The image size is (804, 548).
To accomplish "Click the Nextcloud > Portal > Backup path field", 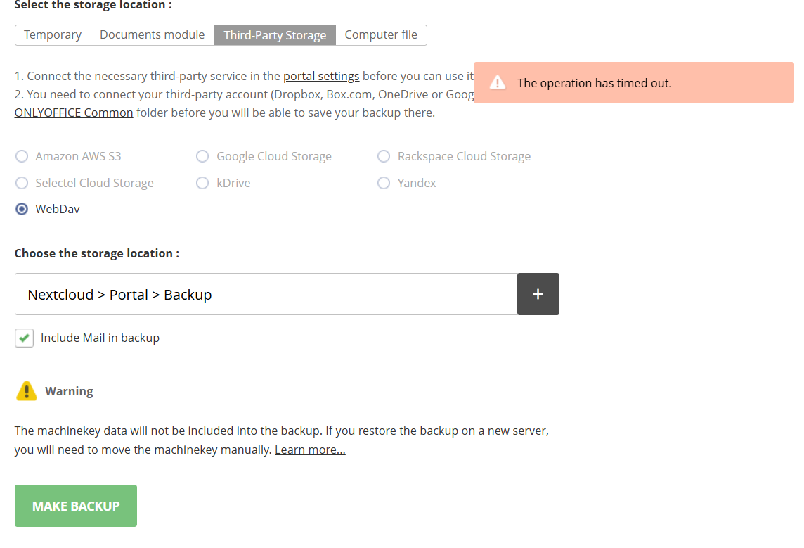I will 266,294.
